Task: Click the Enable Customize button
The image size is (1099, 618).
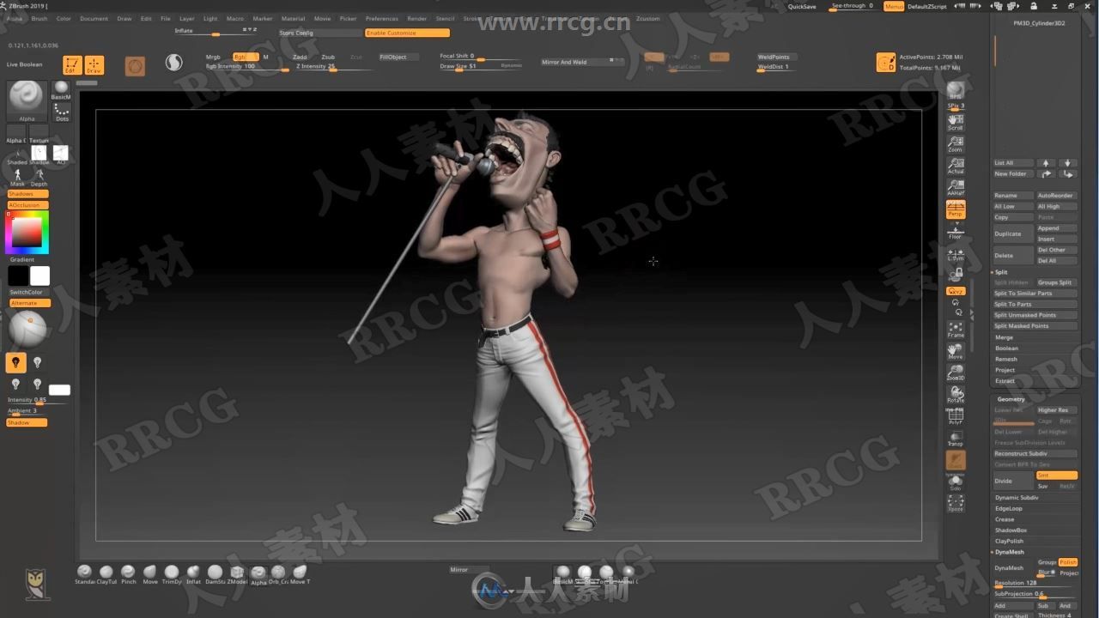Action: click(x=407, y=33)
